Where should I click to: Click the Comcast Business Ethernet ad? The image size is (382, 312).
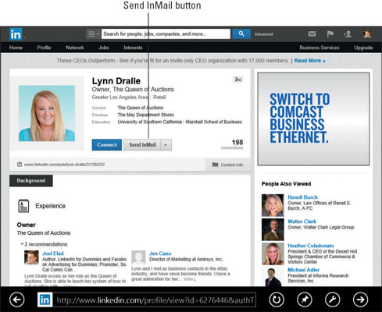point(313,119)
